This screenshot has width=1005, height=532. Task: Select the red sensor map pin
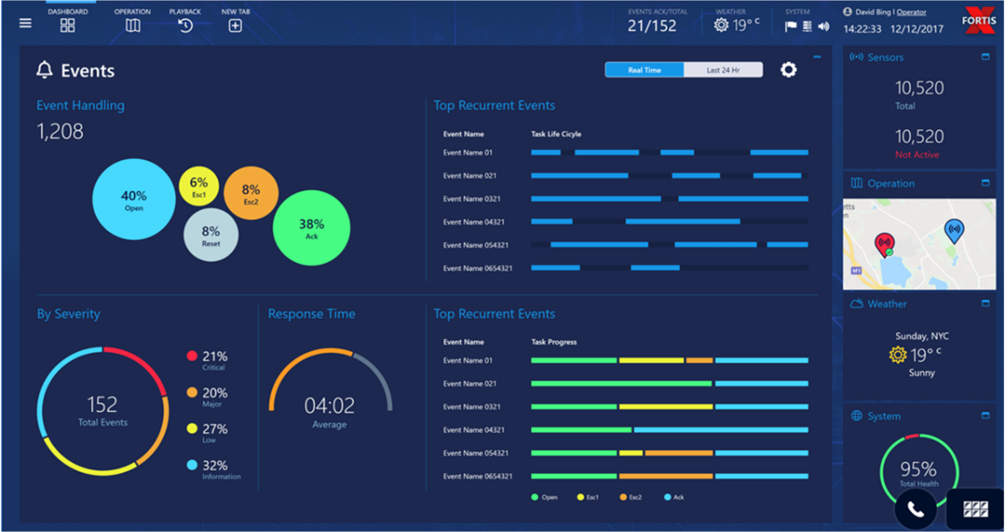pyautogui.click(x=885, y=244)
